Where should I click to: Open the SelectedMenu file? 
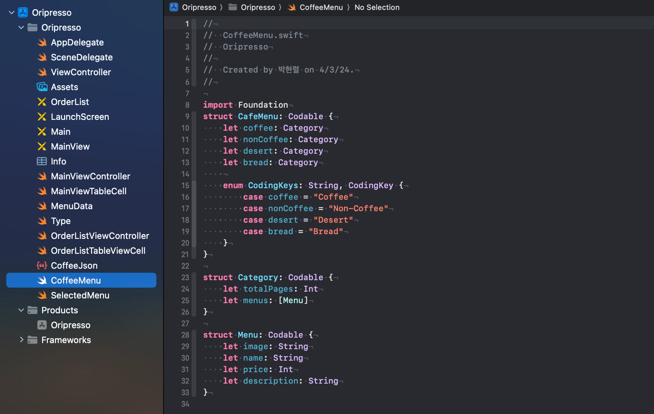coord(80,295)
